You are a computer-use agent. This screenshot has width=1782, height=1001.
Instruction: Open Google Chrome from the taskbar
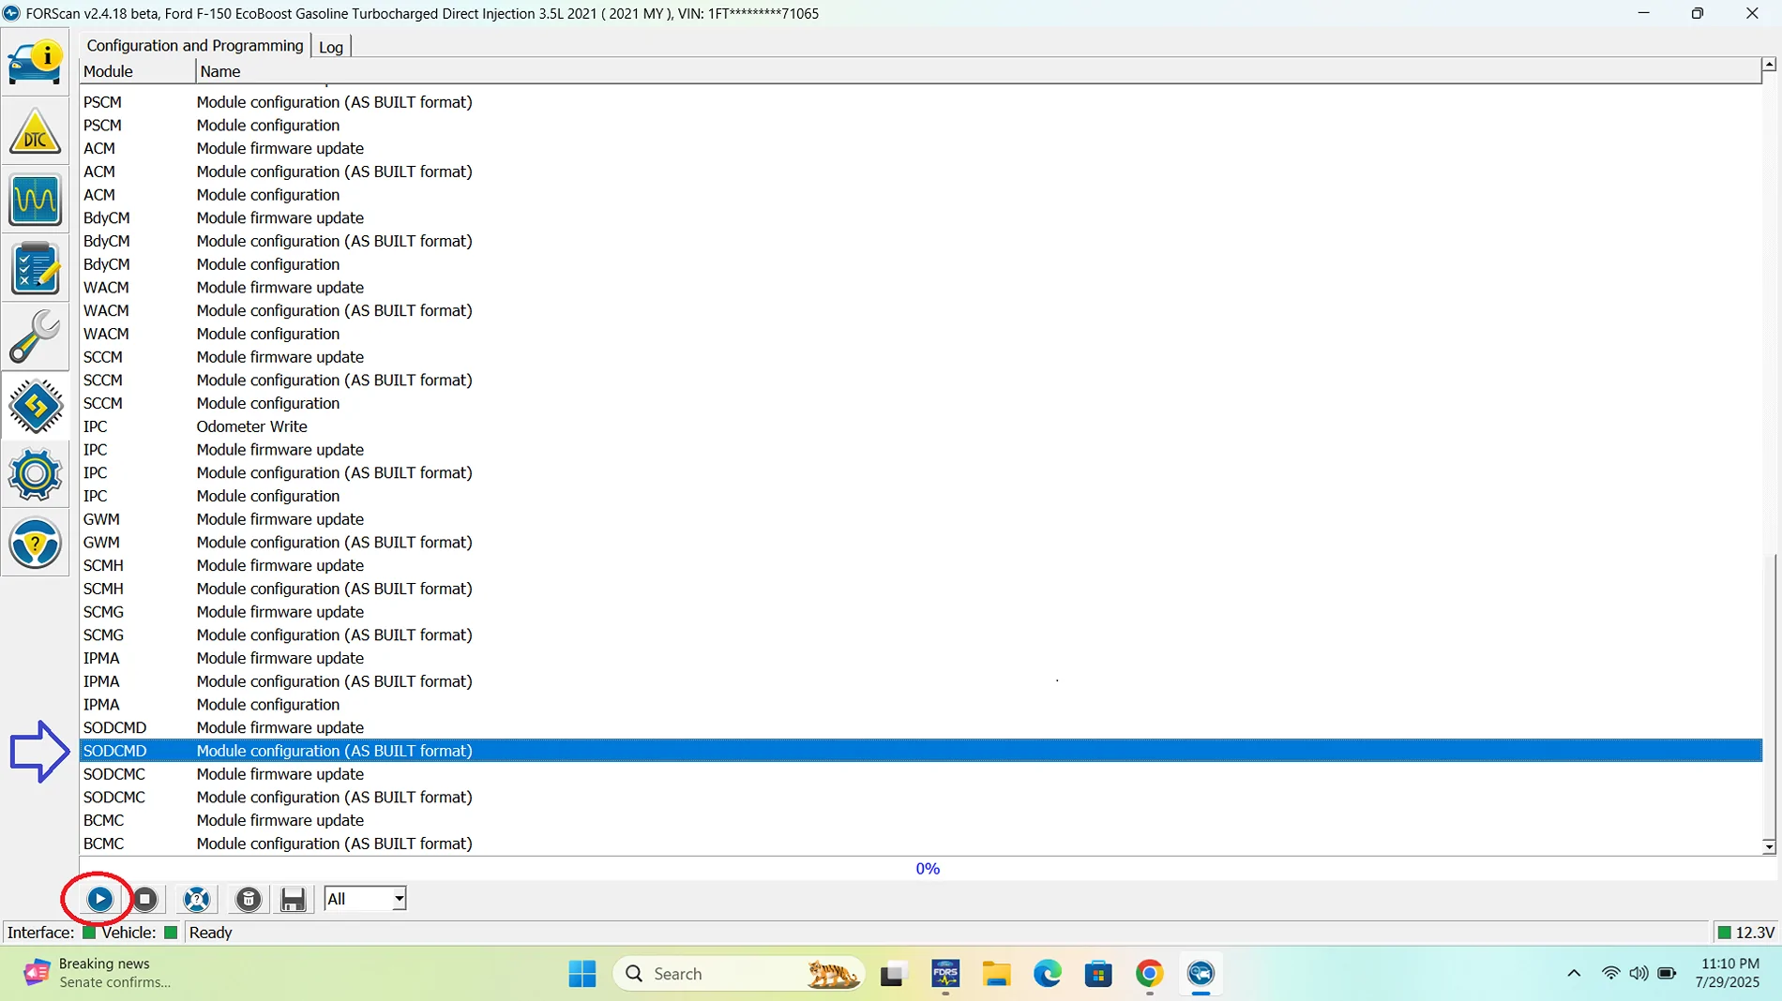(x=1150, y=974)
